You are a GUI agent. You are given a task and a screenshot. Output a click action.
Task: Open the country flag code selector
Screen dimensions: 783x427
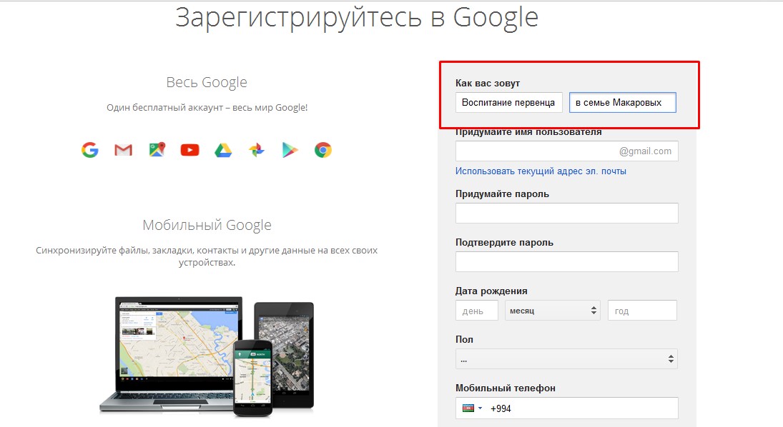point(471,408)
